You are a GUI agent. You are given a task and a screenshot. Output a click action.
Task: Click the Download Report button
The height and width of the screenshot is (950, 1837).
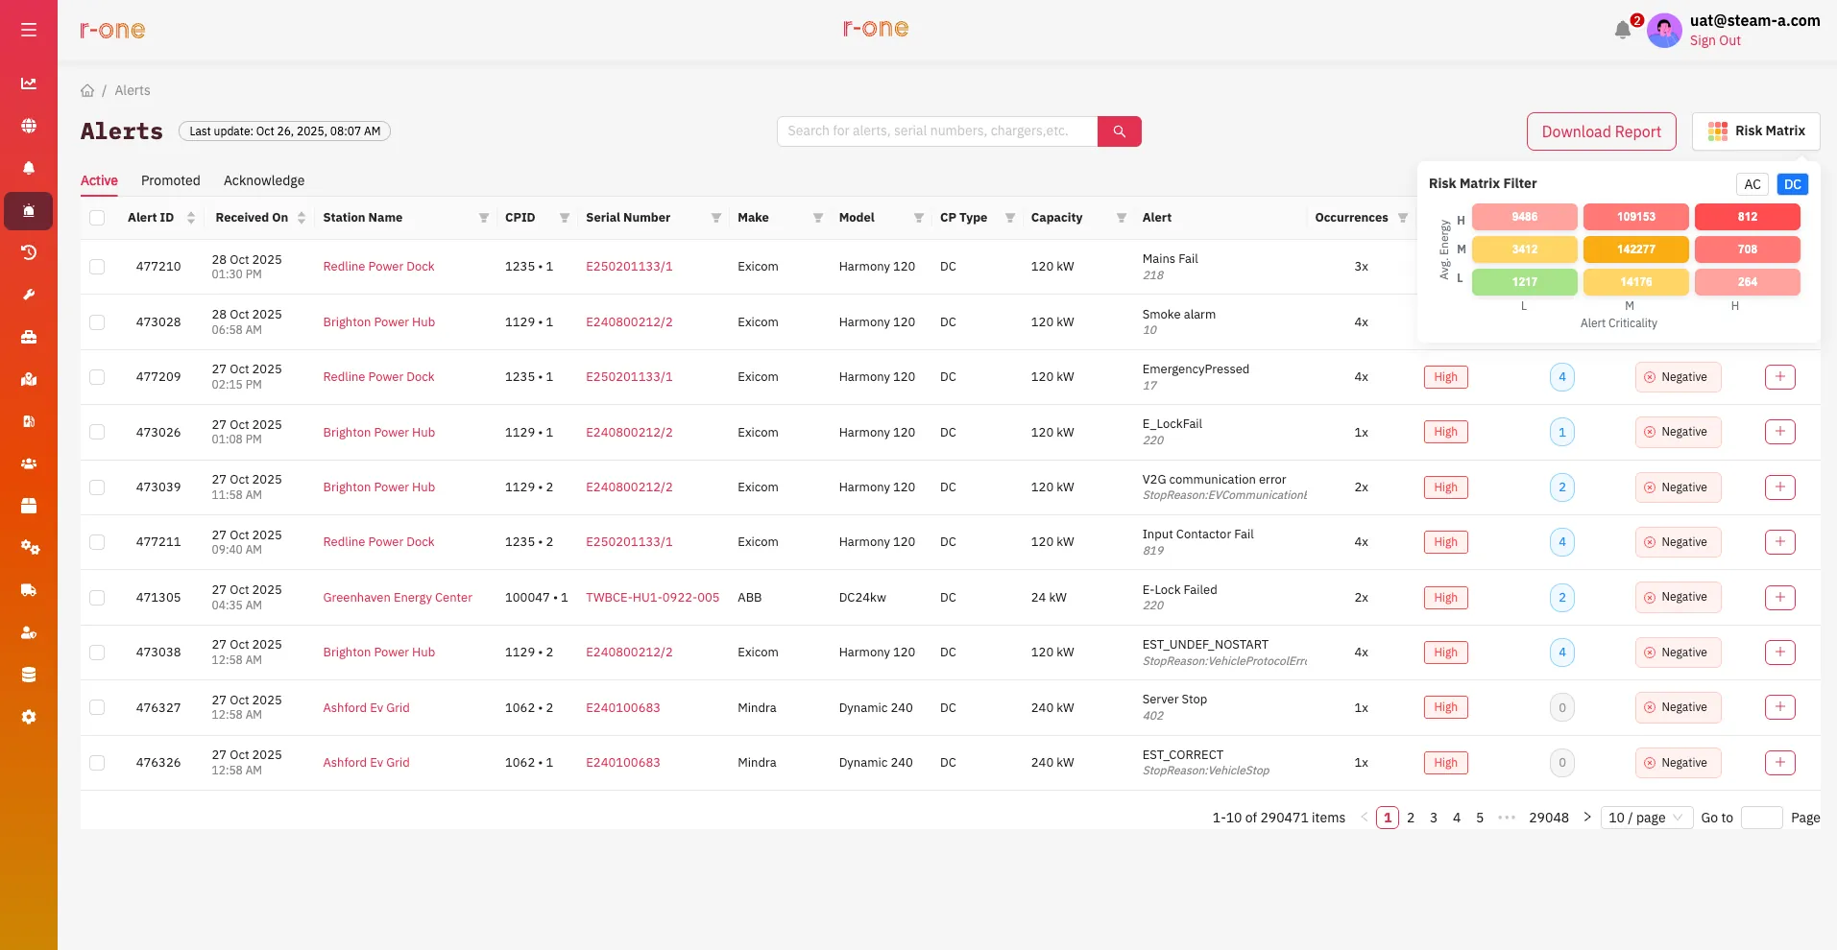click(1602, 131)
